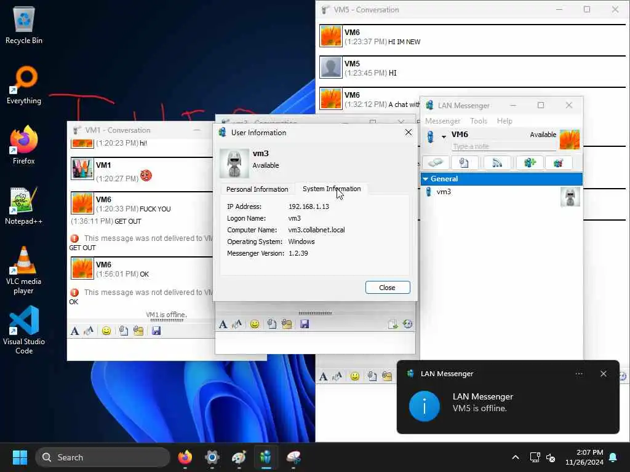Click computer name vm3.collabnet.local
The width and height of the screenshot is (630, 472).
coord(316,230)
